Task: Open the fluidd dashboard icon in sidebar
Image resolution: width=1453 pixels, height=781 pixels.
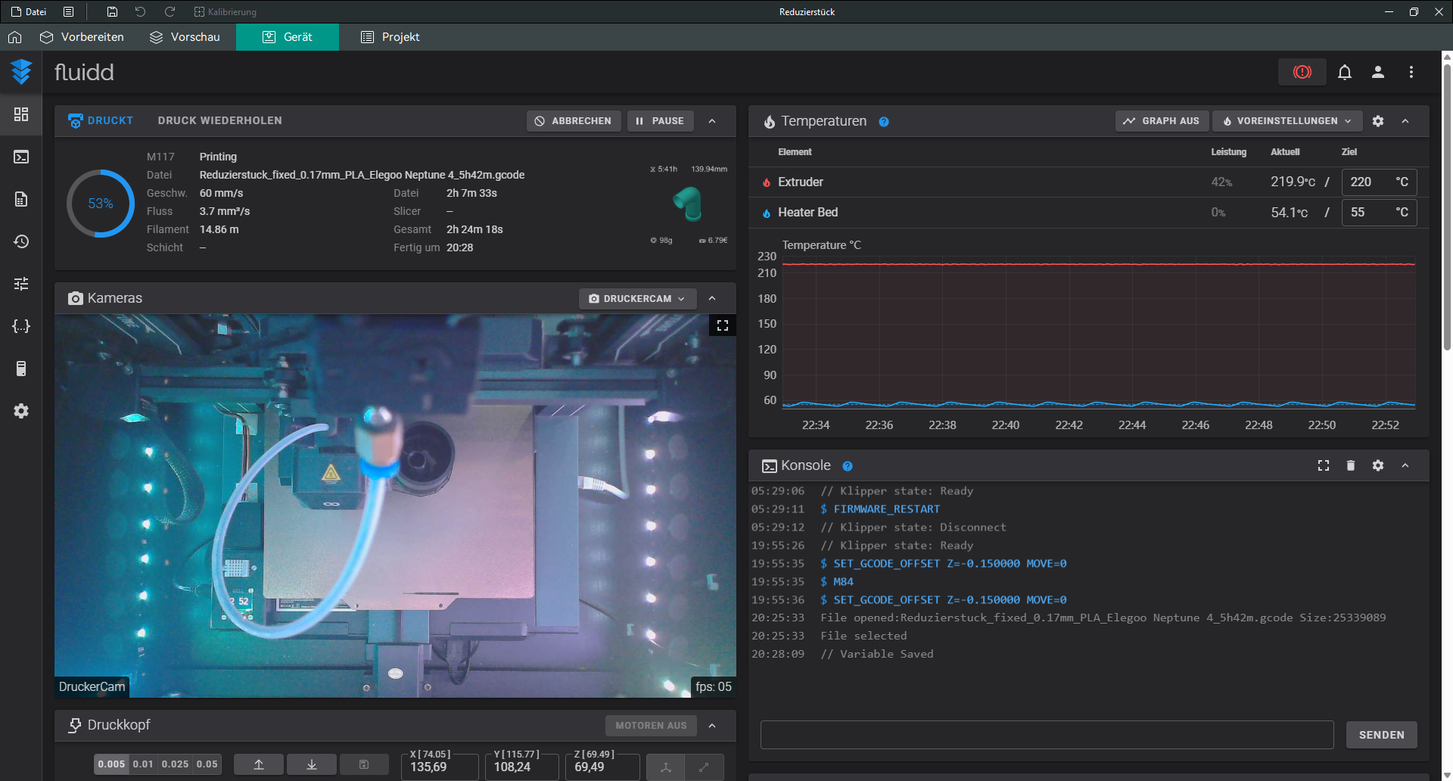Action: [21, 114]
